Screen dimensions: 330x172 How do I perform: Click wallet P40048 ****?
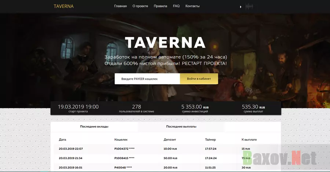123,168
